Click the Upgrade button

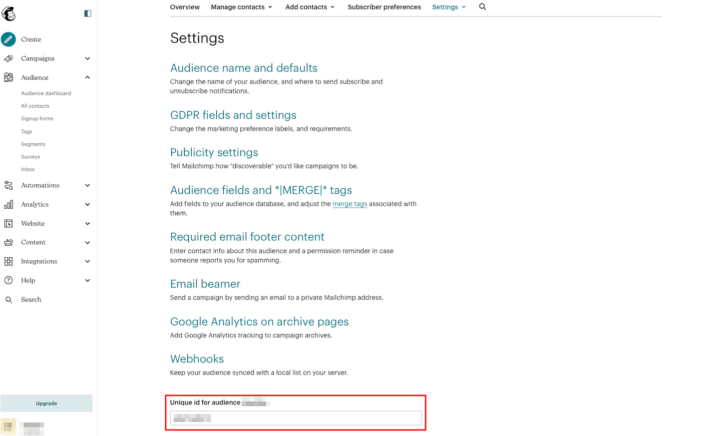(x=47, y=403)
